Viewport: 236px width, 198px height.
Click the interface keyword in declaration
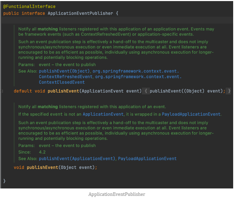[x=33, y=13]
